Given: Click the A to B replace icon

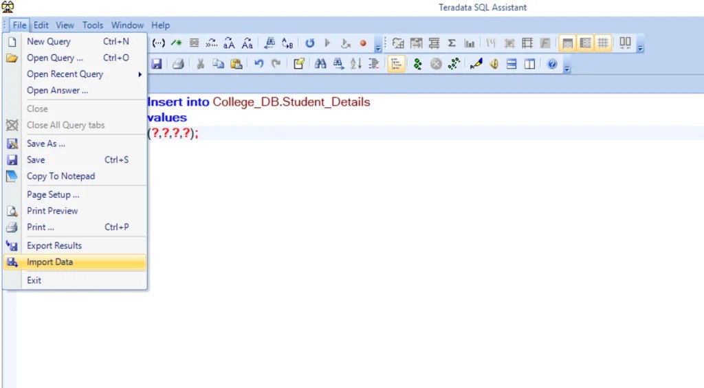Looking at the screenshot, I should (287, 43).
